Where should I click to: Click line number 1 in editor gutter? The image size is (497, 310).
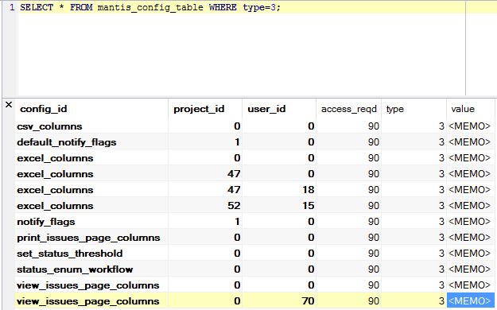(12, 7)
